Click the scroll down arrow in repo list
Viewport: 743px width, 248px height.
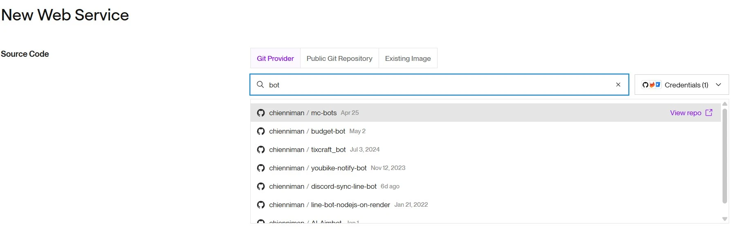tap(725, 219)
